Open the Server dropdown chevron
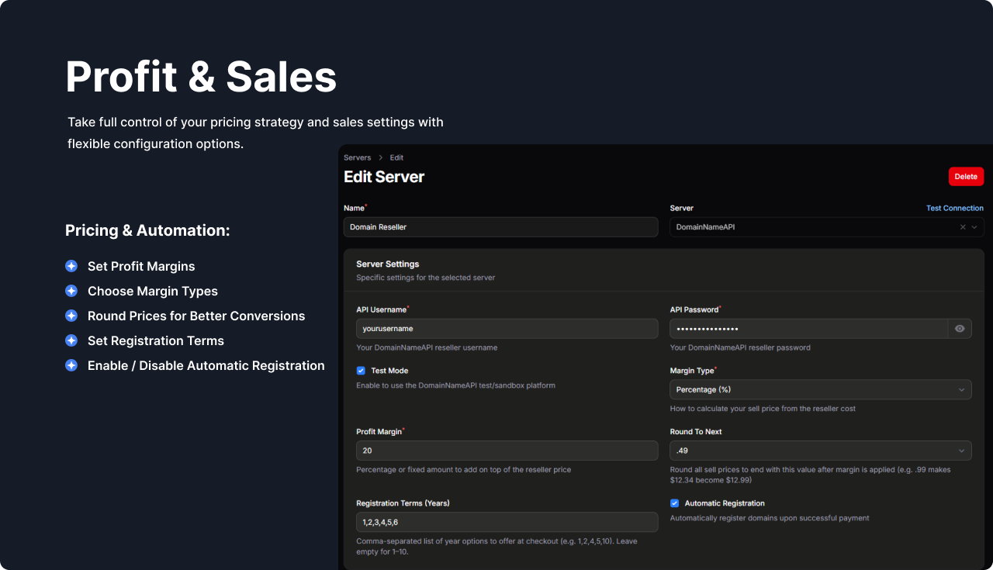The height and width of the screenshot is (570, 993). tap(974, 227)
